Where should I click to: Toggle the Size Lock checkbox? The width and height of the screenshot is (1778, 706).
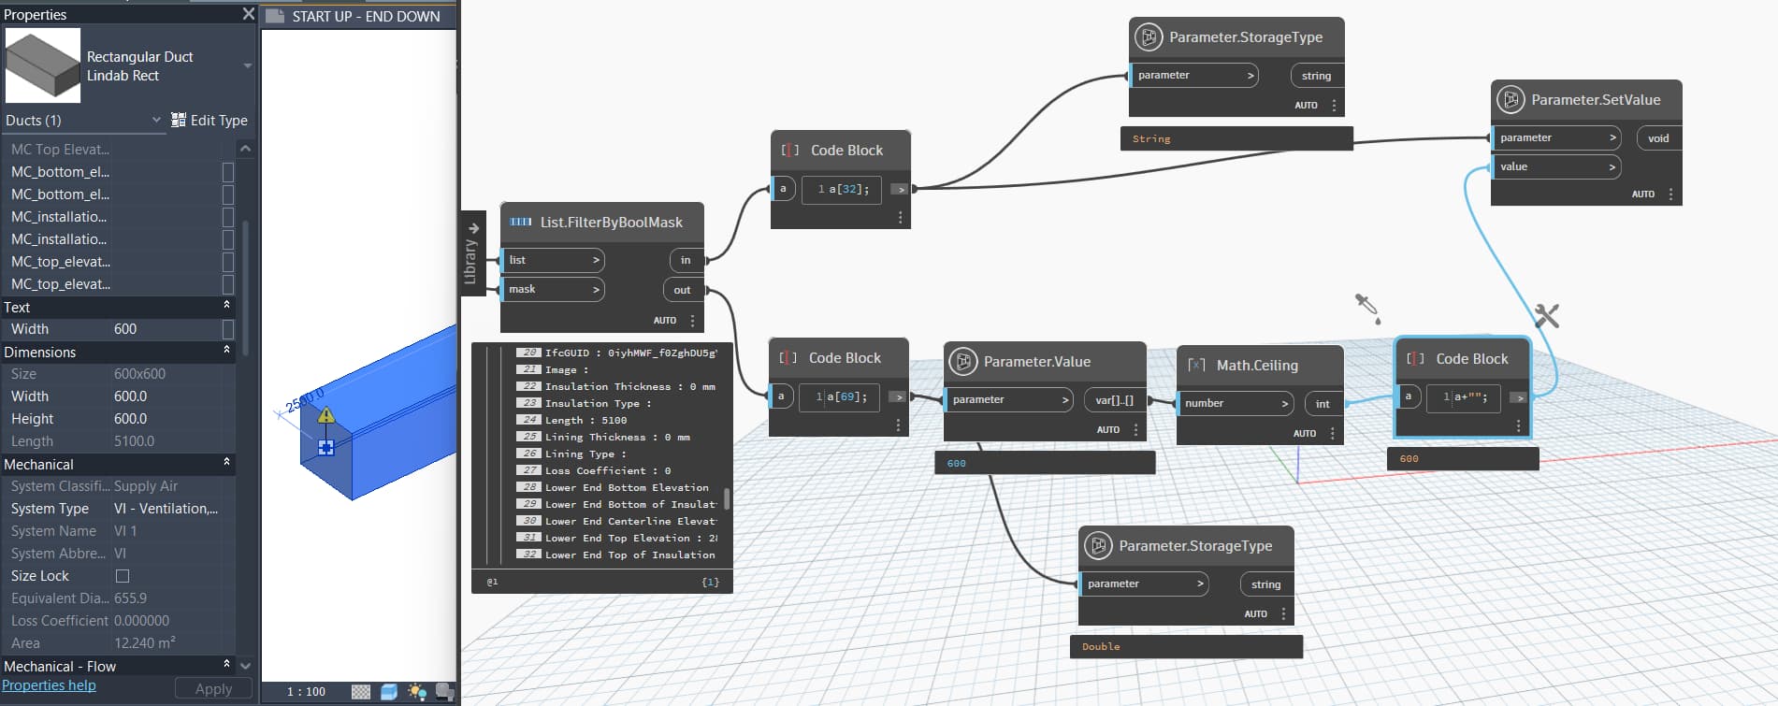click(x=123, y=576)
